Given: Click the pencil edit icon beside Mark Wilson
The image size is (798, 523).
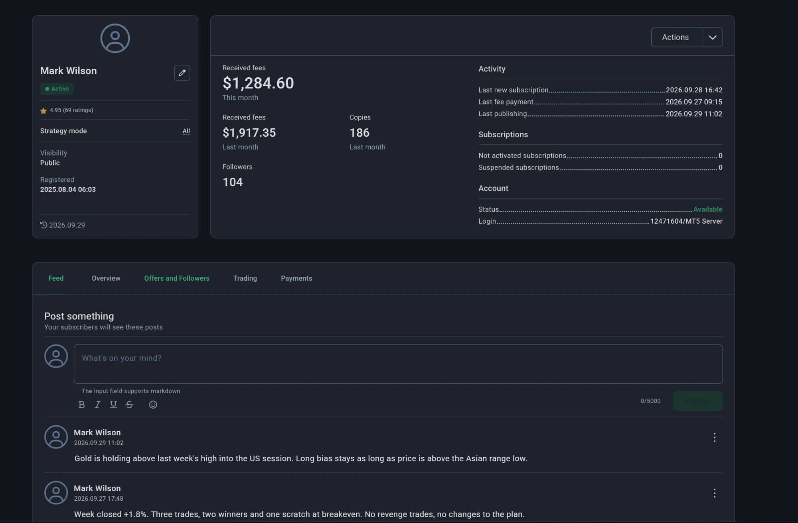Looking at the screenshot, I should [182, 73].
